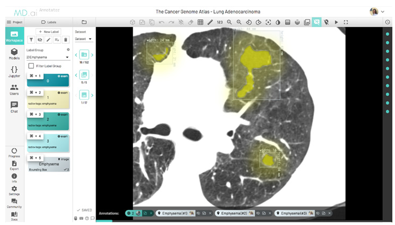Click the trash delete label icon

coord(66,40)
